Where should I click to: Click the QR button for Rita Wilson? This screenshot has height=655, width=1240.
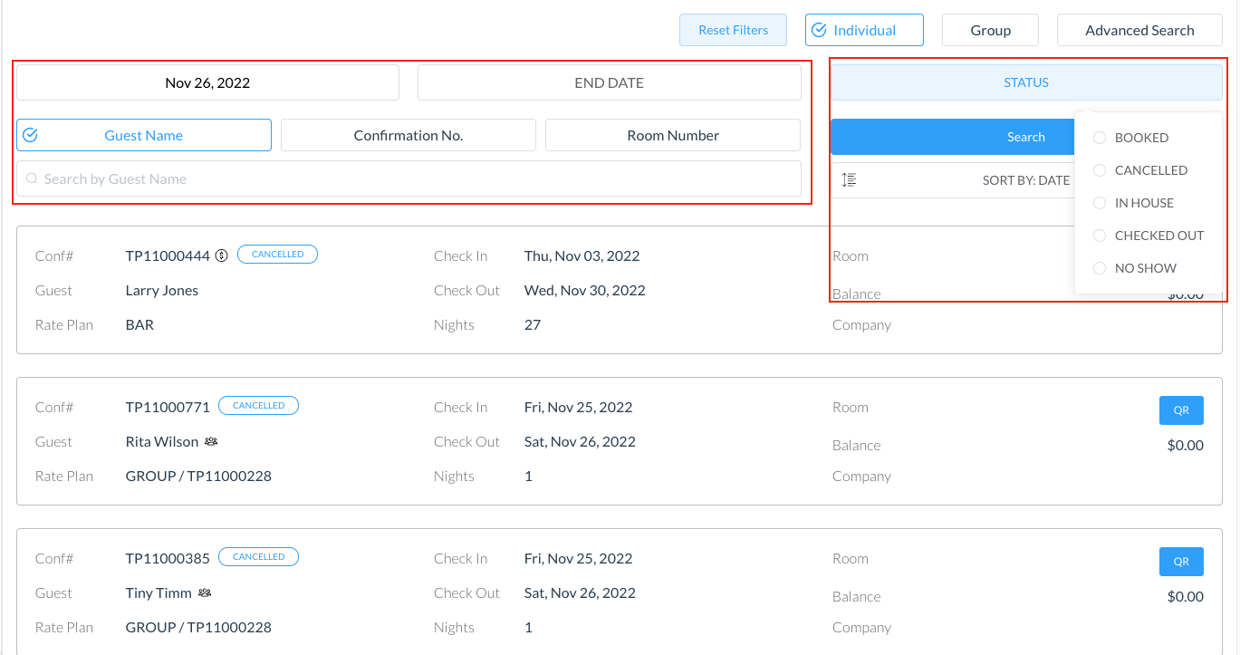[1180, 410]
